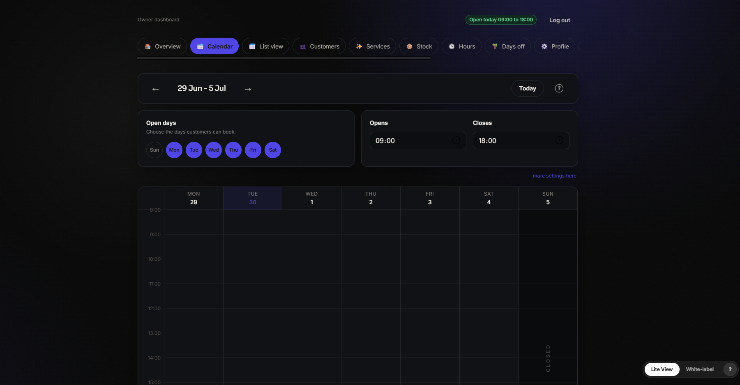Switch to White-label mode
Image resolution: width=740 pixels, height=385 pixels.
point(700,369)
